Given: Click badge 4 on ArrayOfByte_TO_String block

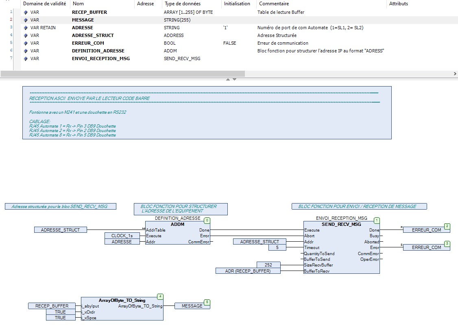Looking at the screenshot, I should point(160,297).
